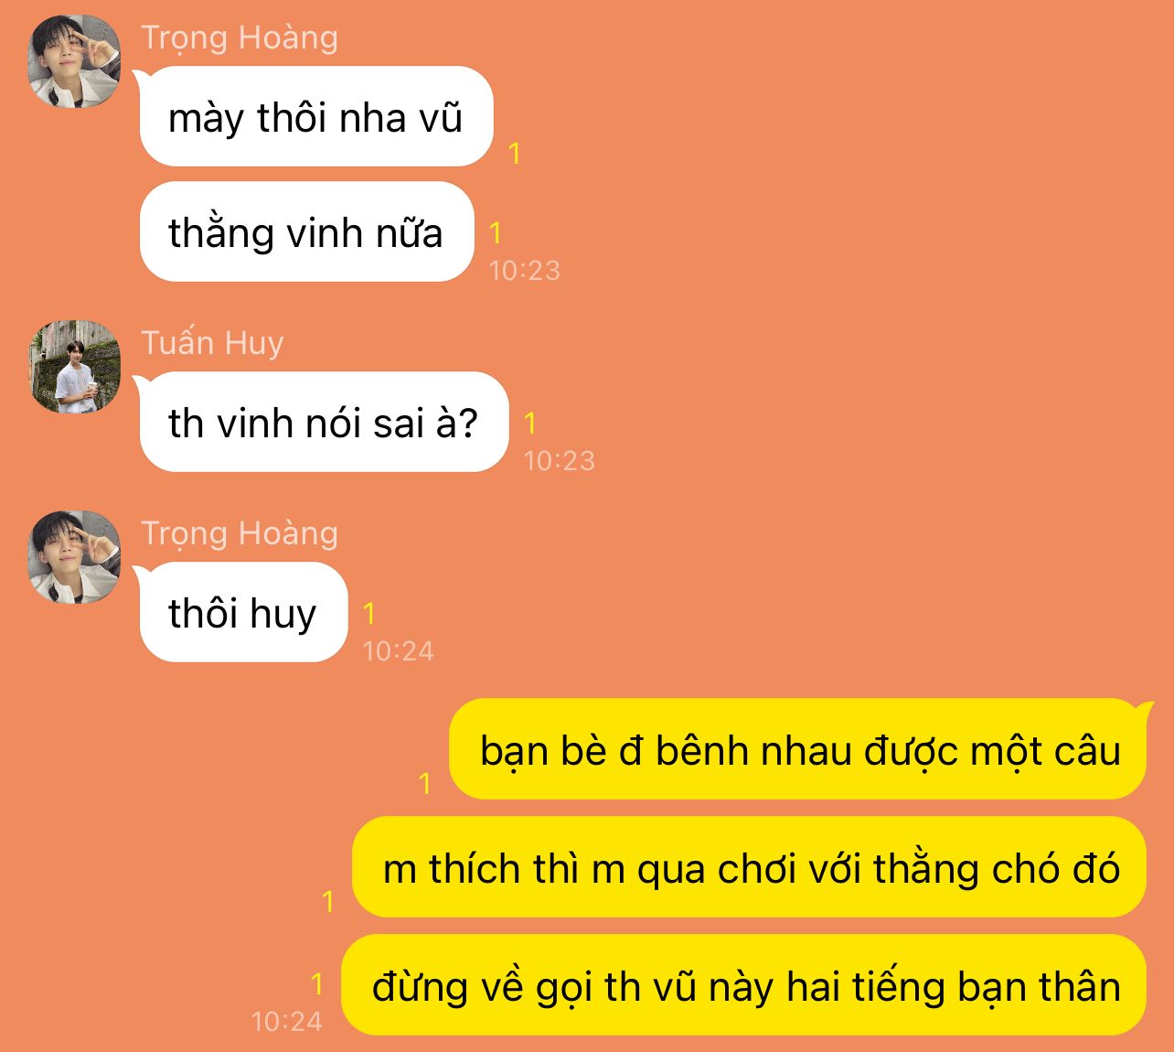Click 10:24 timestamp beside last yellow bubble
Screen dimensions: 1174x1052
[287, 1022]
